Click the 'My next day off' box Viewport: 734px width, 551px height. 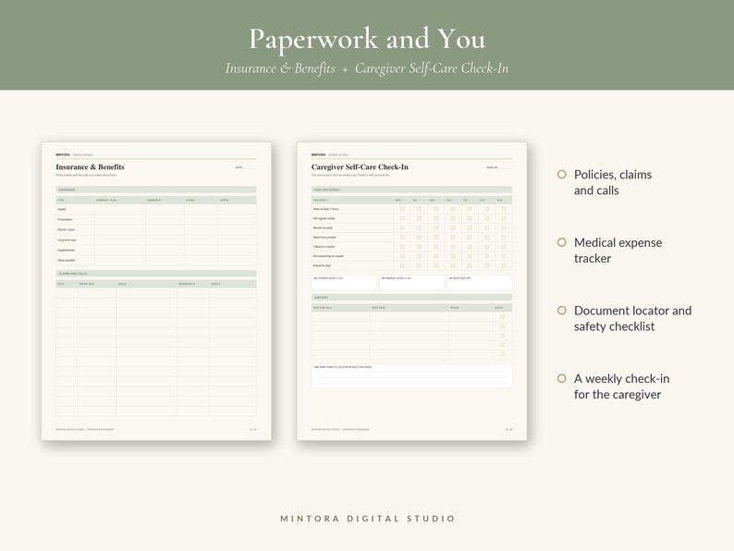(480, 282)
